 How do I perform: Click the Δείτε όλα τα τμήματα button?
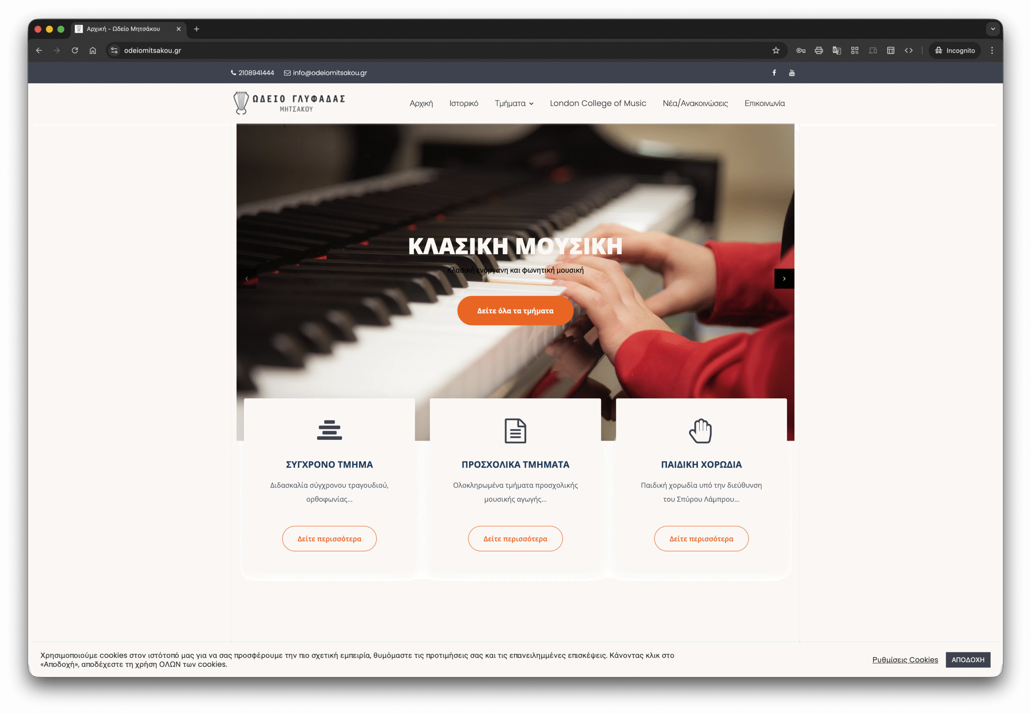click(x=515, y=310)
